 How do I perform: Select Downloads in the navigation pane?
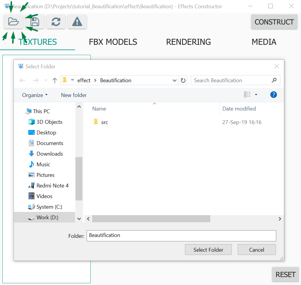[49, 154]
